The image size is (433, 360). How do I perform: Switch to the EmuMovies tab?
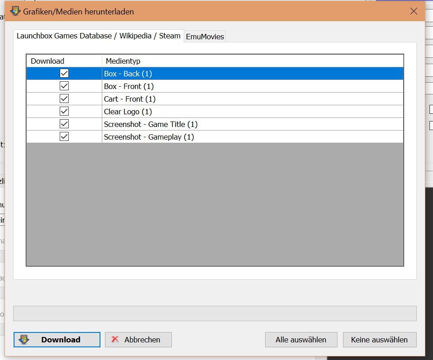205,37
